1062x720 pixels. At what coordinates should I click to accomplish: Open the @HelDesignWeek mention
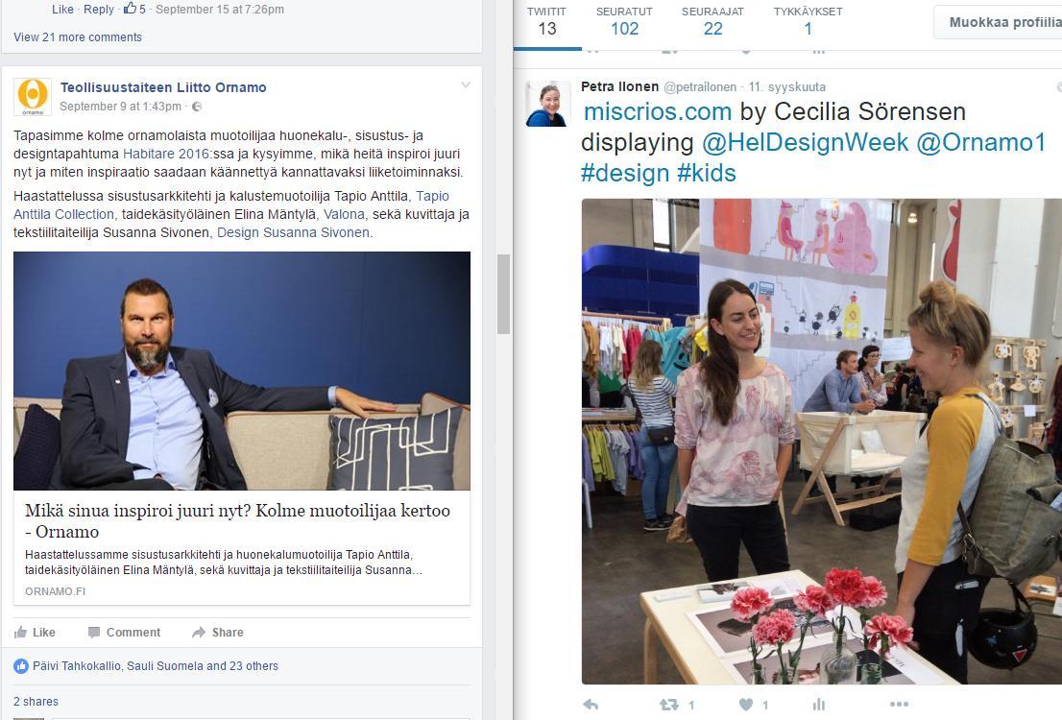click(x=805, y=142)
